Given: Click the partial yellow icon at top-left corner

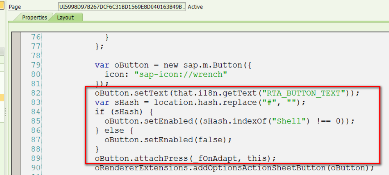Looking at the screenshot, I should pos(2,5).
